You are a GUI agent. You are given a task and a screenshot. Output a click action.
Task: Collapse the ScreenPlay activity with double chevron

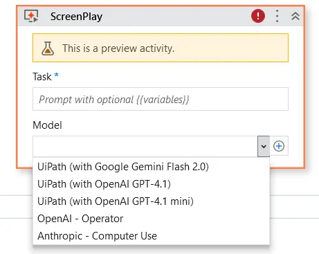coord(295,16)
